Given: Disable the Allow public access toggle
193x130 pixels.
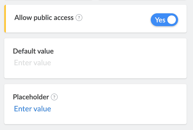Looking at the screenshot, I should point(164,20).
